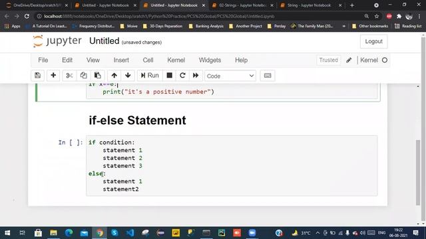Switch to first Untitled Jupyter Notebook tab
The width and height of the screenshot is (426, 239).
click(105, 5)
